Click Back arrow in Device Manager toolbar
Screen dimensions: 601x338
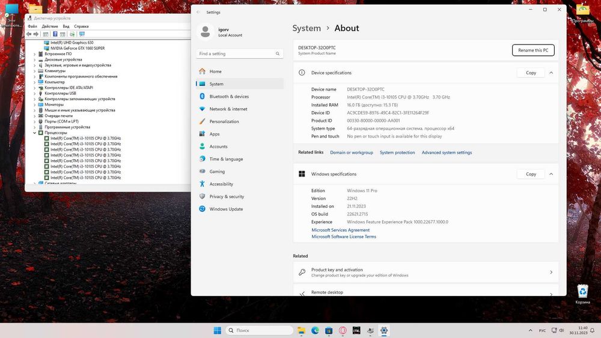coord(29,34)
